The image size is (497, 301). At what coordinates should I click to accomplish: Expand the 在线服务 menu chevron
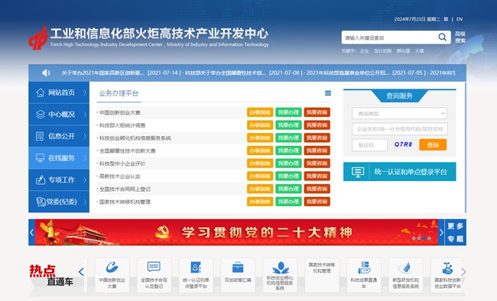click(x=85, y=158)
